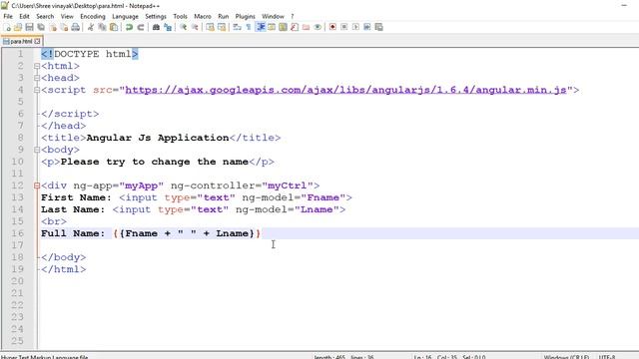Image resolution: width=639 pixels, height=359 pixels.
Task: Toggle the Indent Guide highlighted icon
Action: (261, 27)
